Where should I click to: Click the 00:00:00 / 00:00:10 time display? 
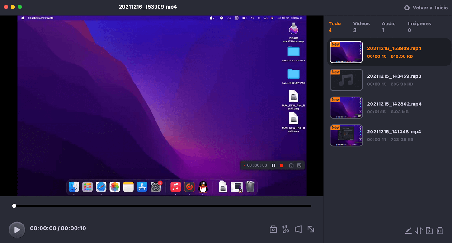point(58,228)
